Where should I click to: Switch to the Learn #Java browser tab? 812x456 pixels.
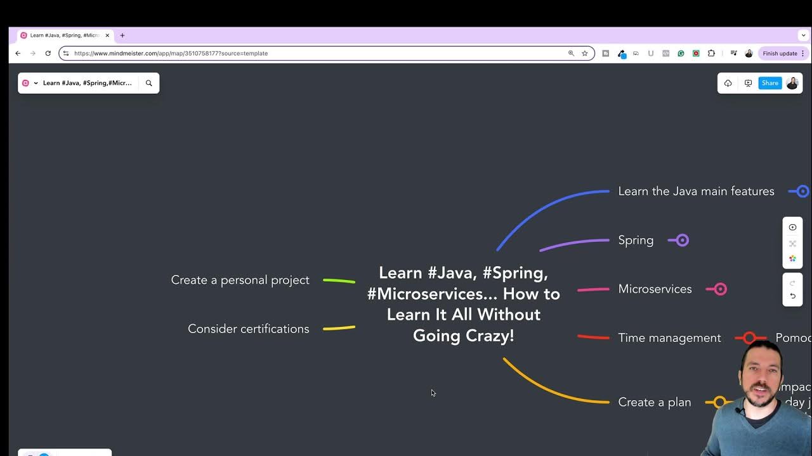pyautogui.click(x=63, y=35)
